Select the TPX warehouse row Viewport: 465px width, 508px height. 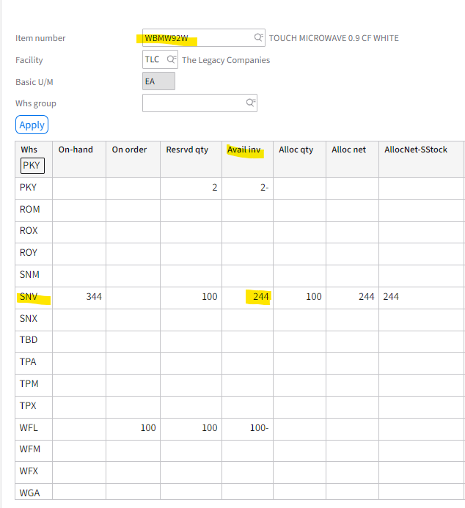(x=239, y=408)
